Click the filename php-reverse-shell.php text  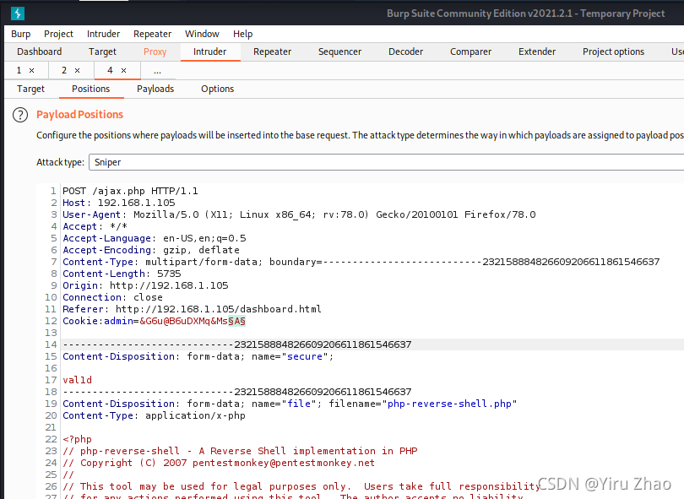tap(449, 404)
